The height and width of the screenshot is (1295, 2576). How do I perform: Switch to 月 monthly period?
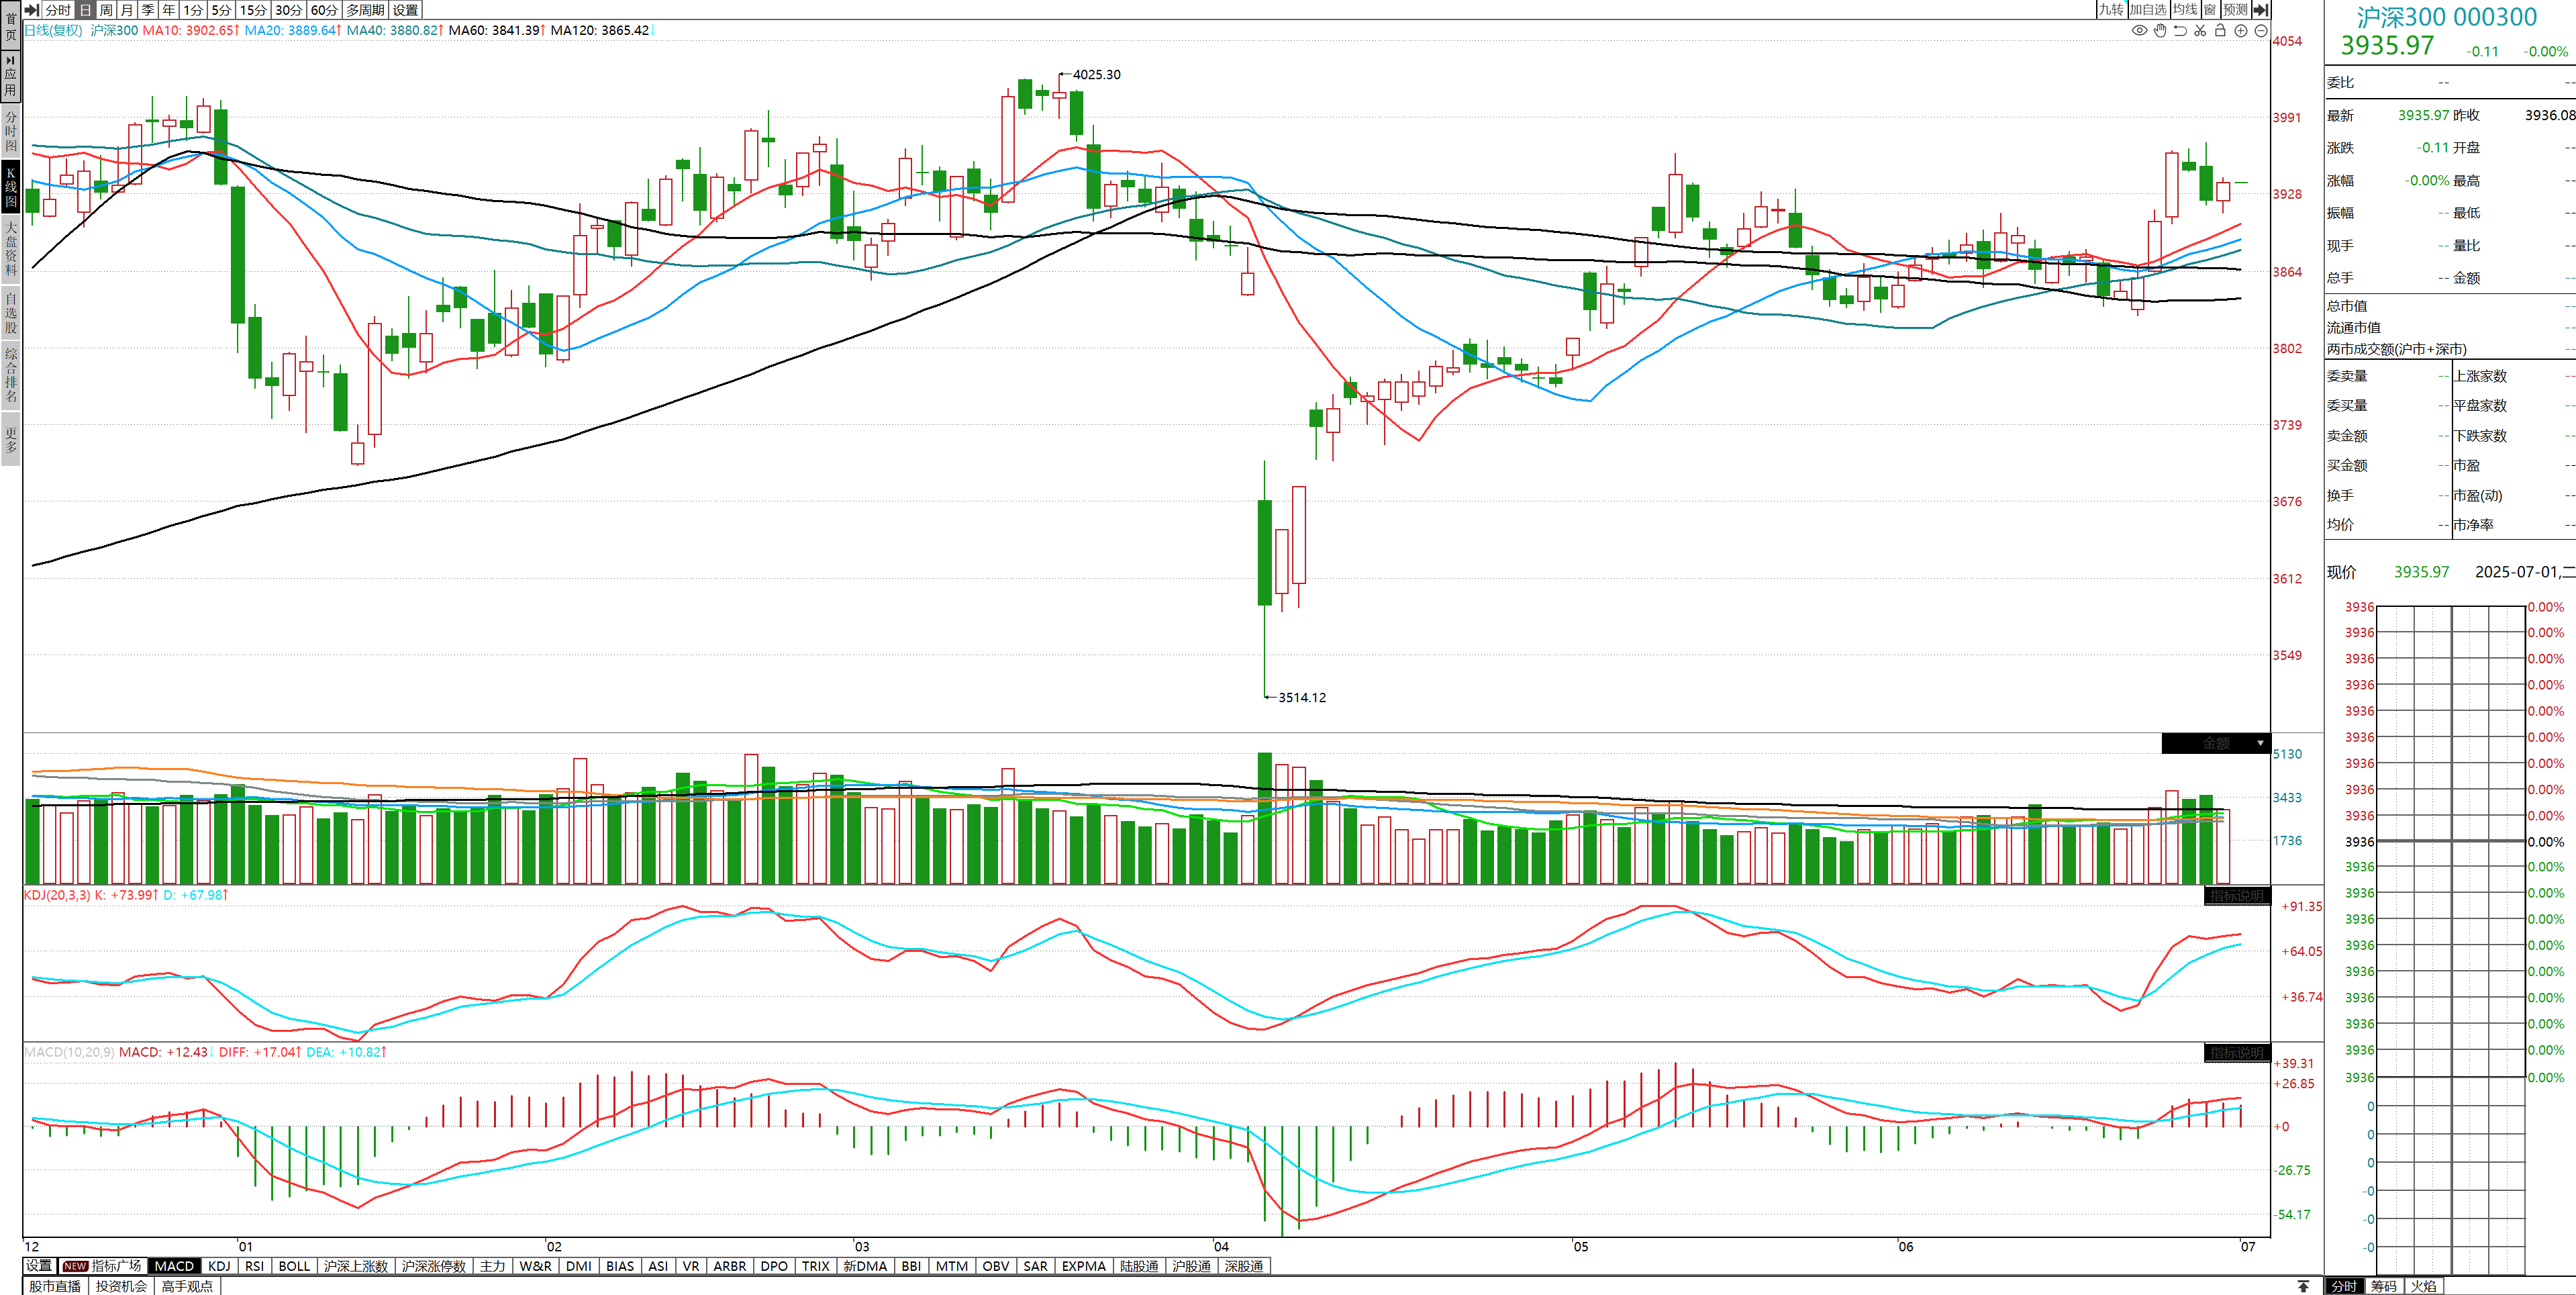[x=127, y=10]
